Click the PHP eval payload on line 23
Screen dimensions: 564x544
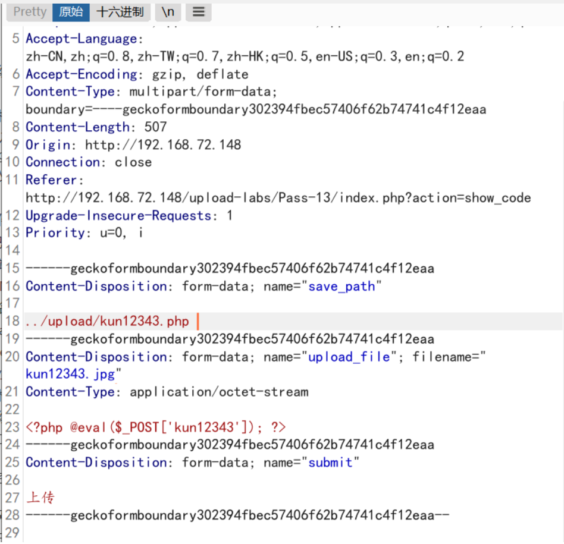(156, 427)
